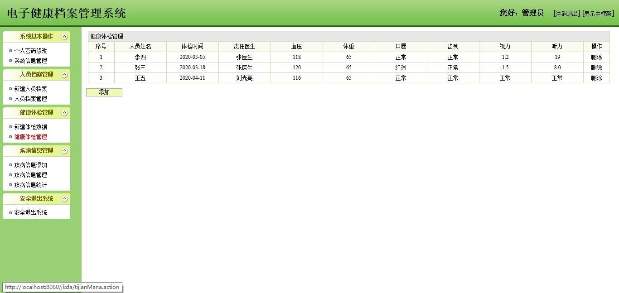Delete the 张三 record
The width and height of the screenshot is (619, 293).
click(x=596, y=67)
